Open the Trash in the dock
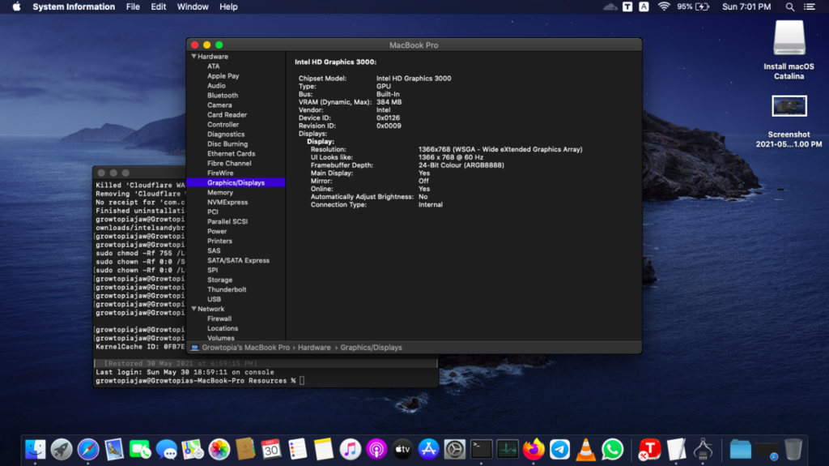Image resolution: width=829 pixels, height=466 pixels. (793, 450)
